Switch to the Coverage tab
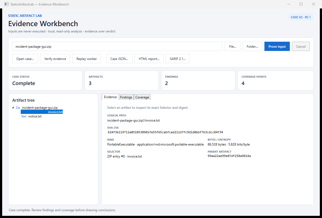322x218 pixels. tap(142, 97)
